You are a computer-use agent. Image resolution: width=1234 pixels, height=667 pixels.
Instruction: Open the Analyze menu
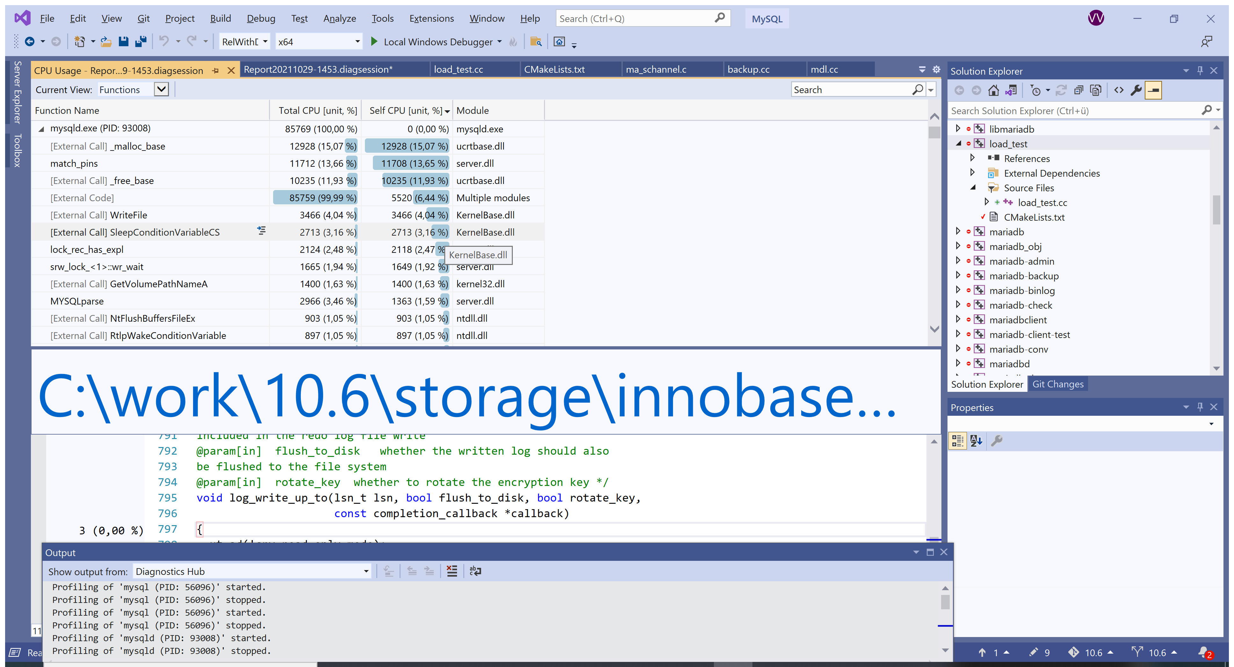(339, 19)
